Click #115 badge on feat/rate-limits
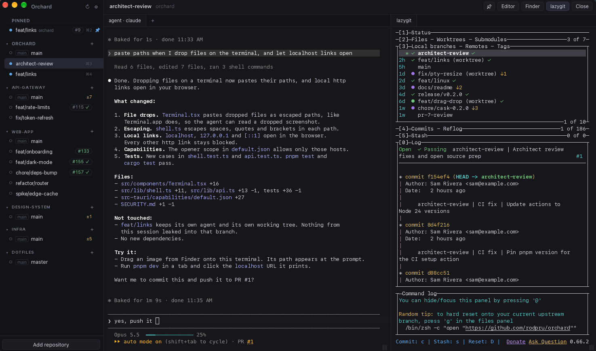 coord(81,107)
